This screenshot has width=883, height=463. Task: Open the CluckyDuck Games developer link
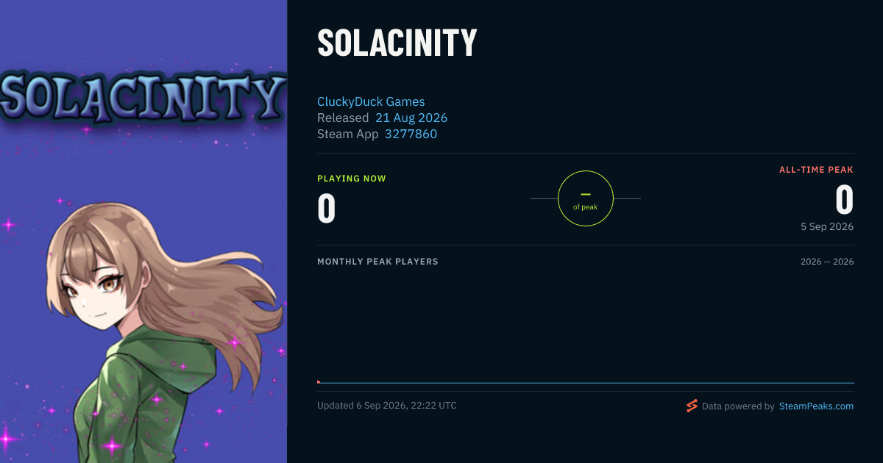click(371, 101)
